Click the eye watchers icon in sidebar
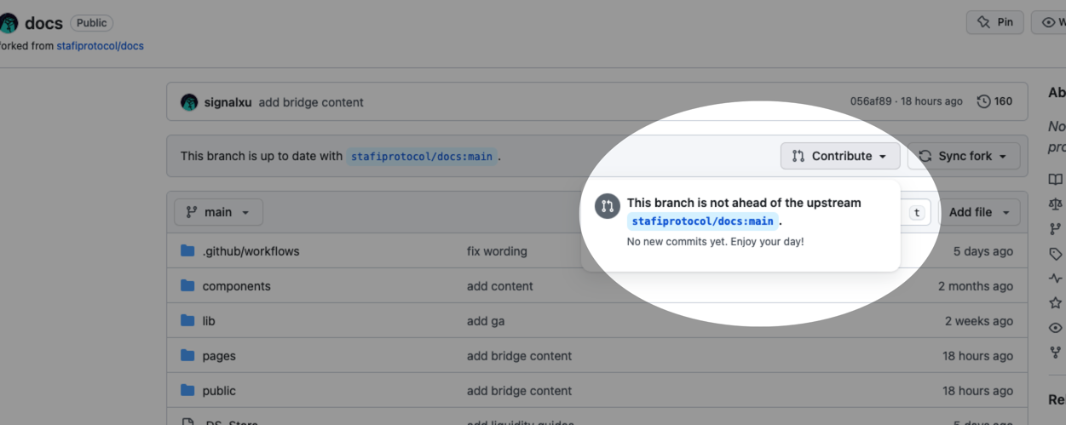This screenshot has height=425, width=1066. coord(1056,328)
